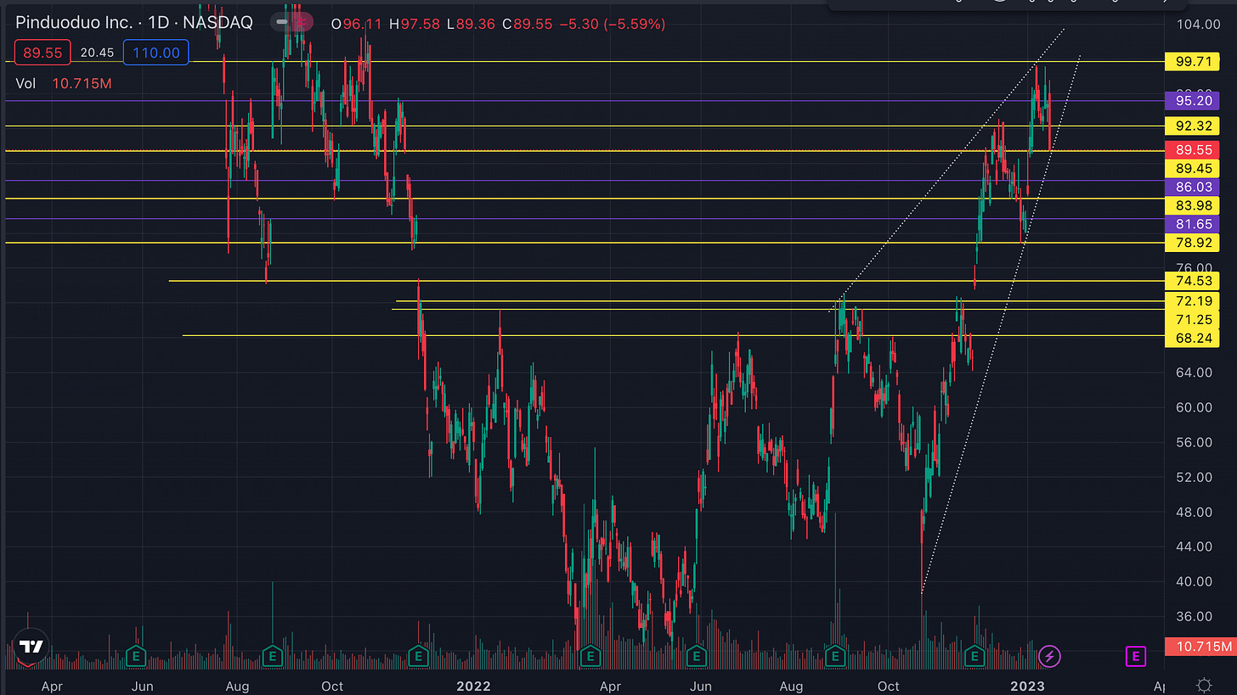
Task: Select the 92.32 horizontal line label
Action: pyautogui.click(x=1194, y=126)
